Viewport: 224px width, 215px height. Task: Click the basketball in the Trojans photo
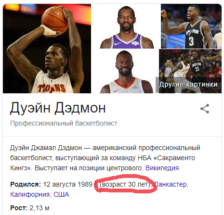pos(55,21)
